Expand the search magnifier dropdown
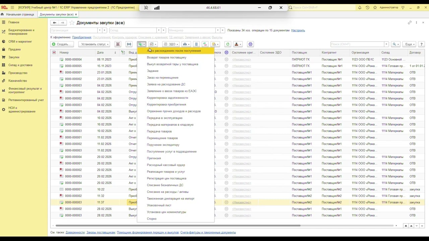Viewport: 429px width, 241px height. 396,44
